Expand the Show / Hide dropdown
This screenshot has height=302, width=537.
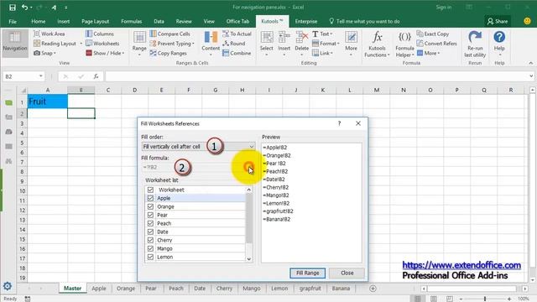pos(123,54)
